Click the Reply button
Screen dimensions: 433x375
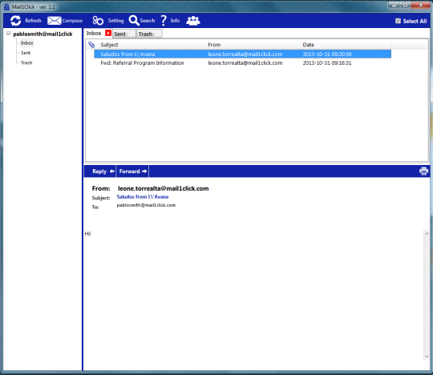[100, 171]
